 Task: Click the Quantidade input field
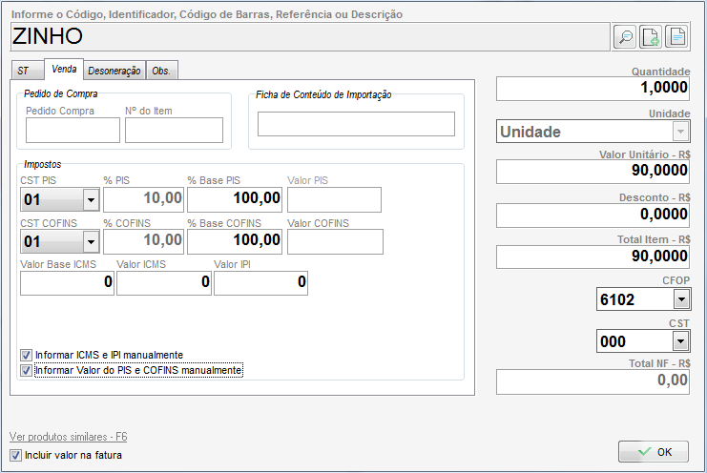(x=593, y=88)
